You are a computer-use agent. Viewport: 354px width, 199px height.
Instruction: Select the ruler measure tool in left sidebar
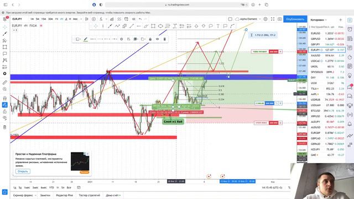pos(5,82)
